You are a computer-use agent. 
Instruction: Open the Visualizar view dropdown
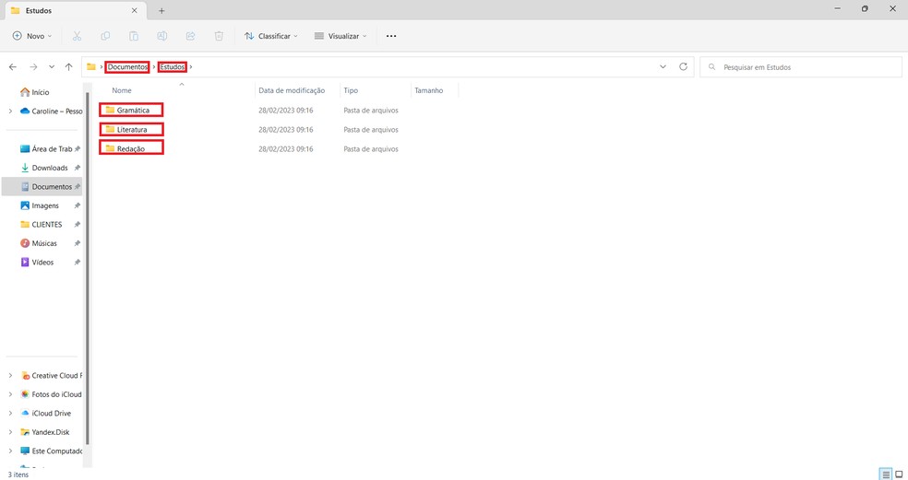[340, 36]
